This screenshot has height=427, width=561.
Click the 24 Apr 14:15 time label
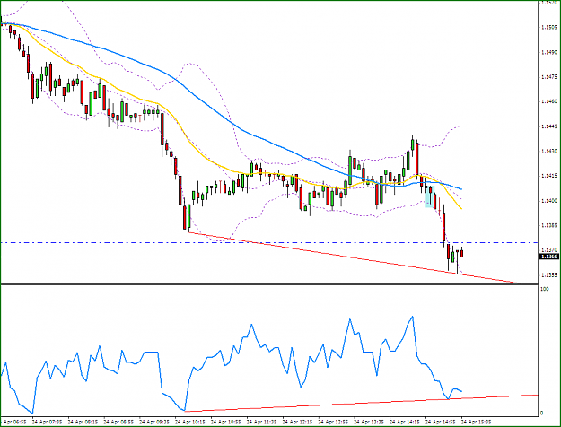[x=404, y=422]
